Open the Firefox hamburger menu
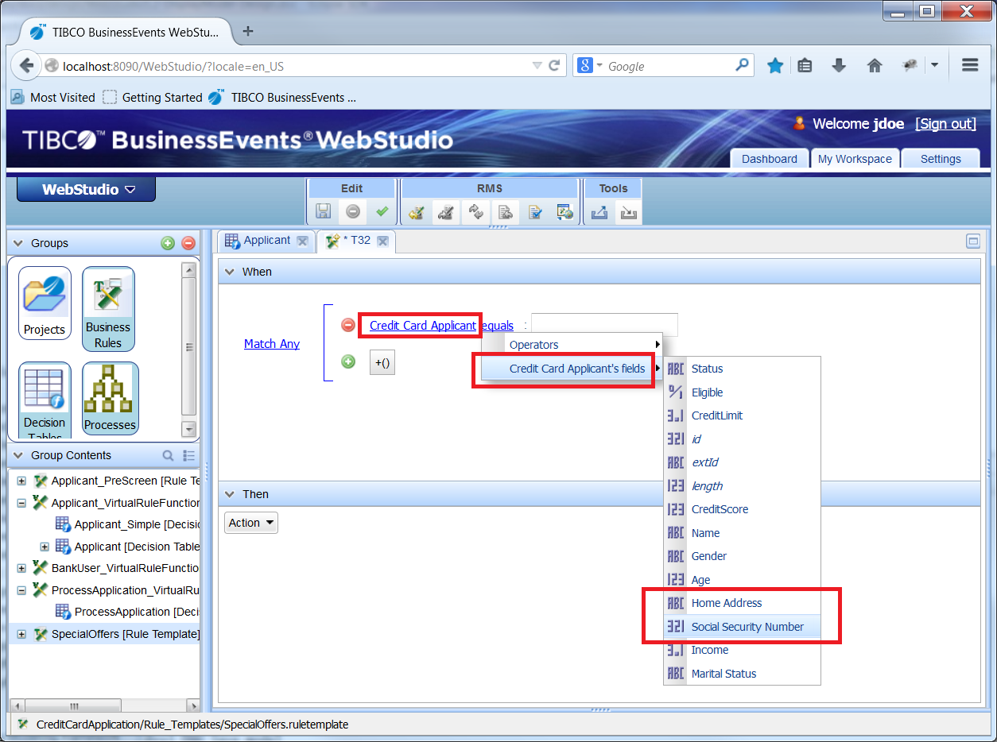 [969, 65]
